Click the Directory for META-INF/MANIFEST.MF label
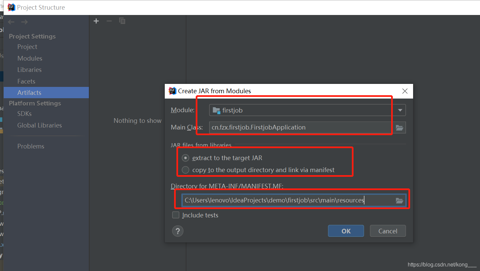 click(227, 186)
